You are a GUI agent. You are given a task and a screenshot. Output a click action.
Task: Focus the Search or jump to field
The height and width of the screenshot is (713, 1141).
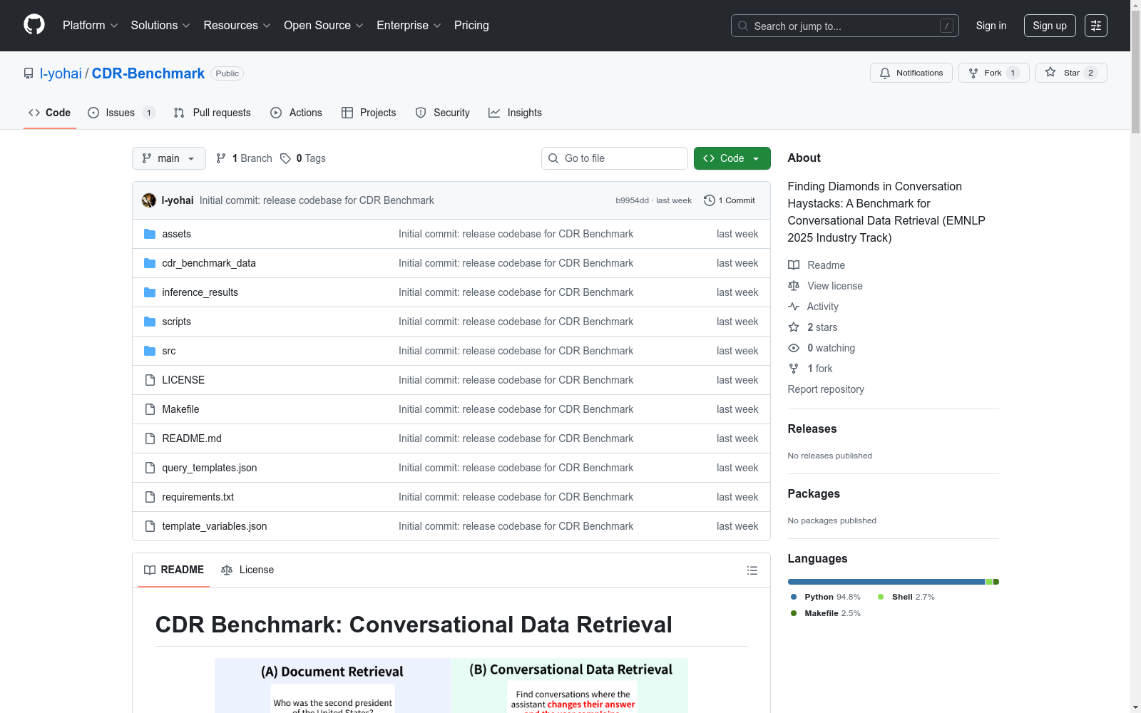click(845, 26)
